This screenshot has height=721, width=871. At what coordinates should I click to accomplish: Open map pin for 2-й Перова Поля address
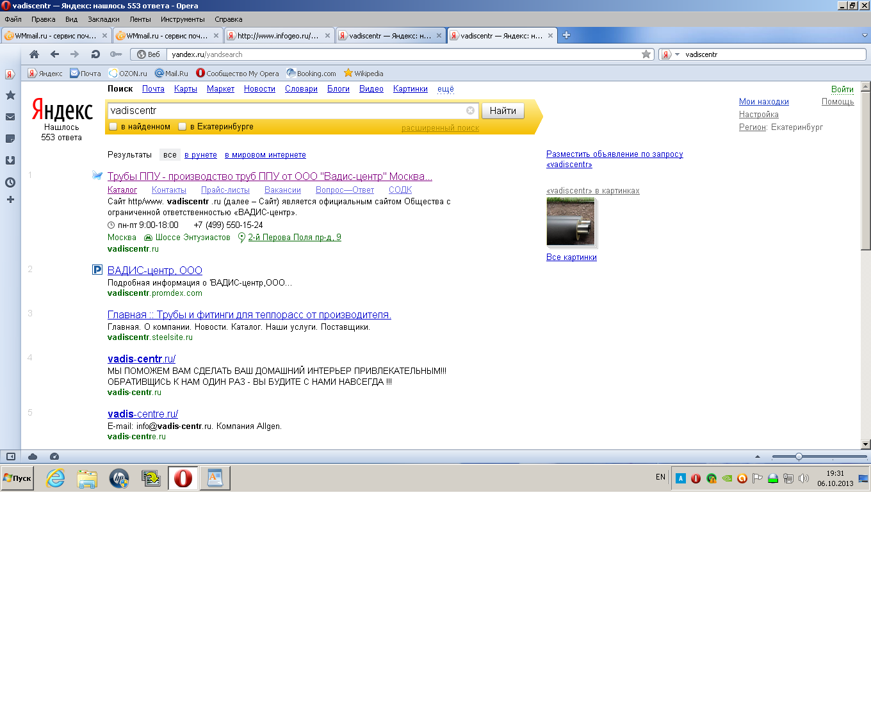coord(241,238)
